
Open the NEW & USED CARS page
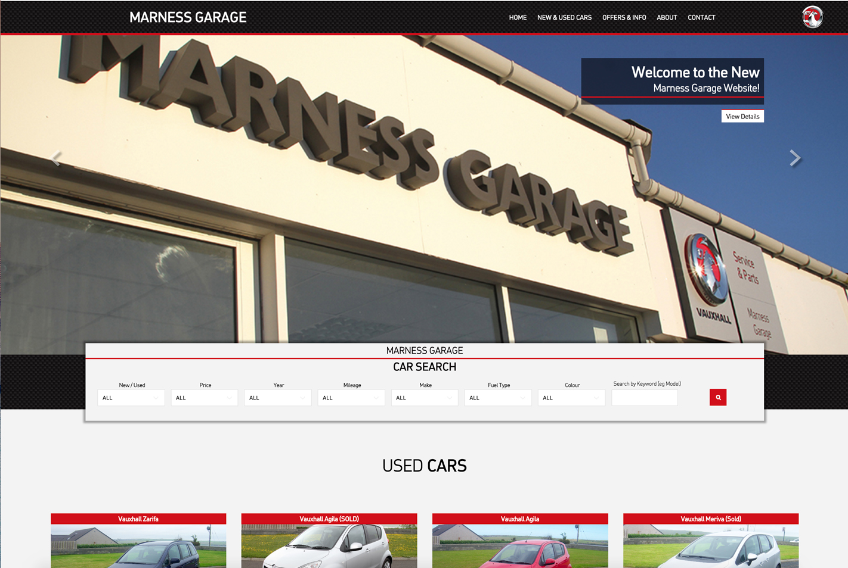(564, 17)
